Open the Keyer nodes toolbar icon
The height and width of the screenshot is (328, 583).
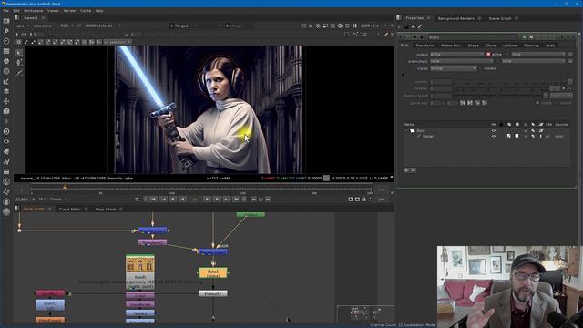(6, 81)
